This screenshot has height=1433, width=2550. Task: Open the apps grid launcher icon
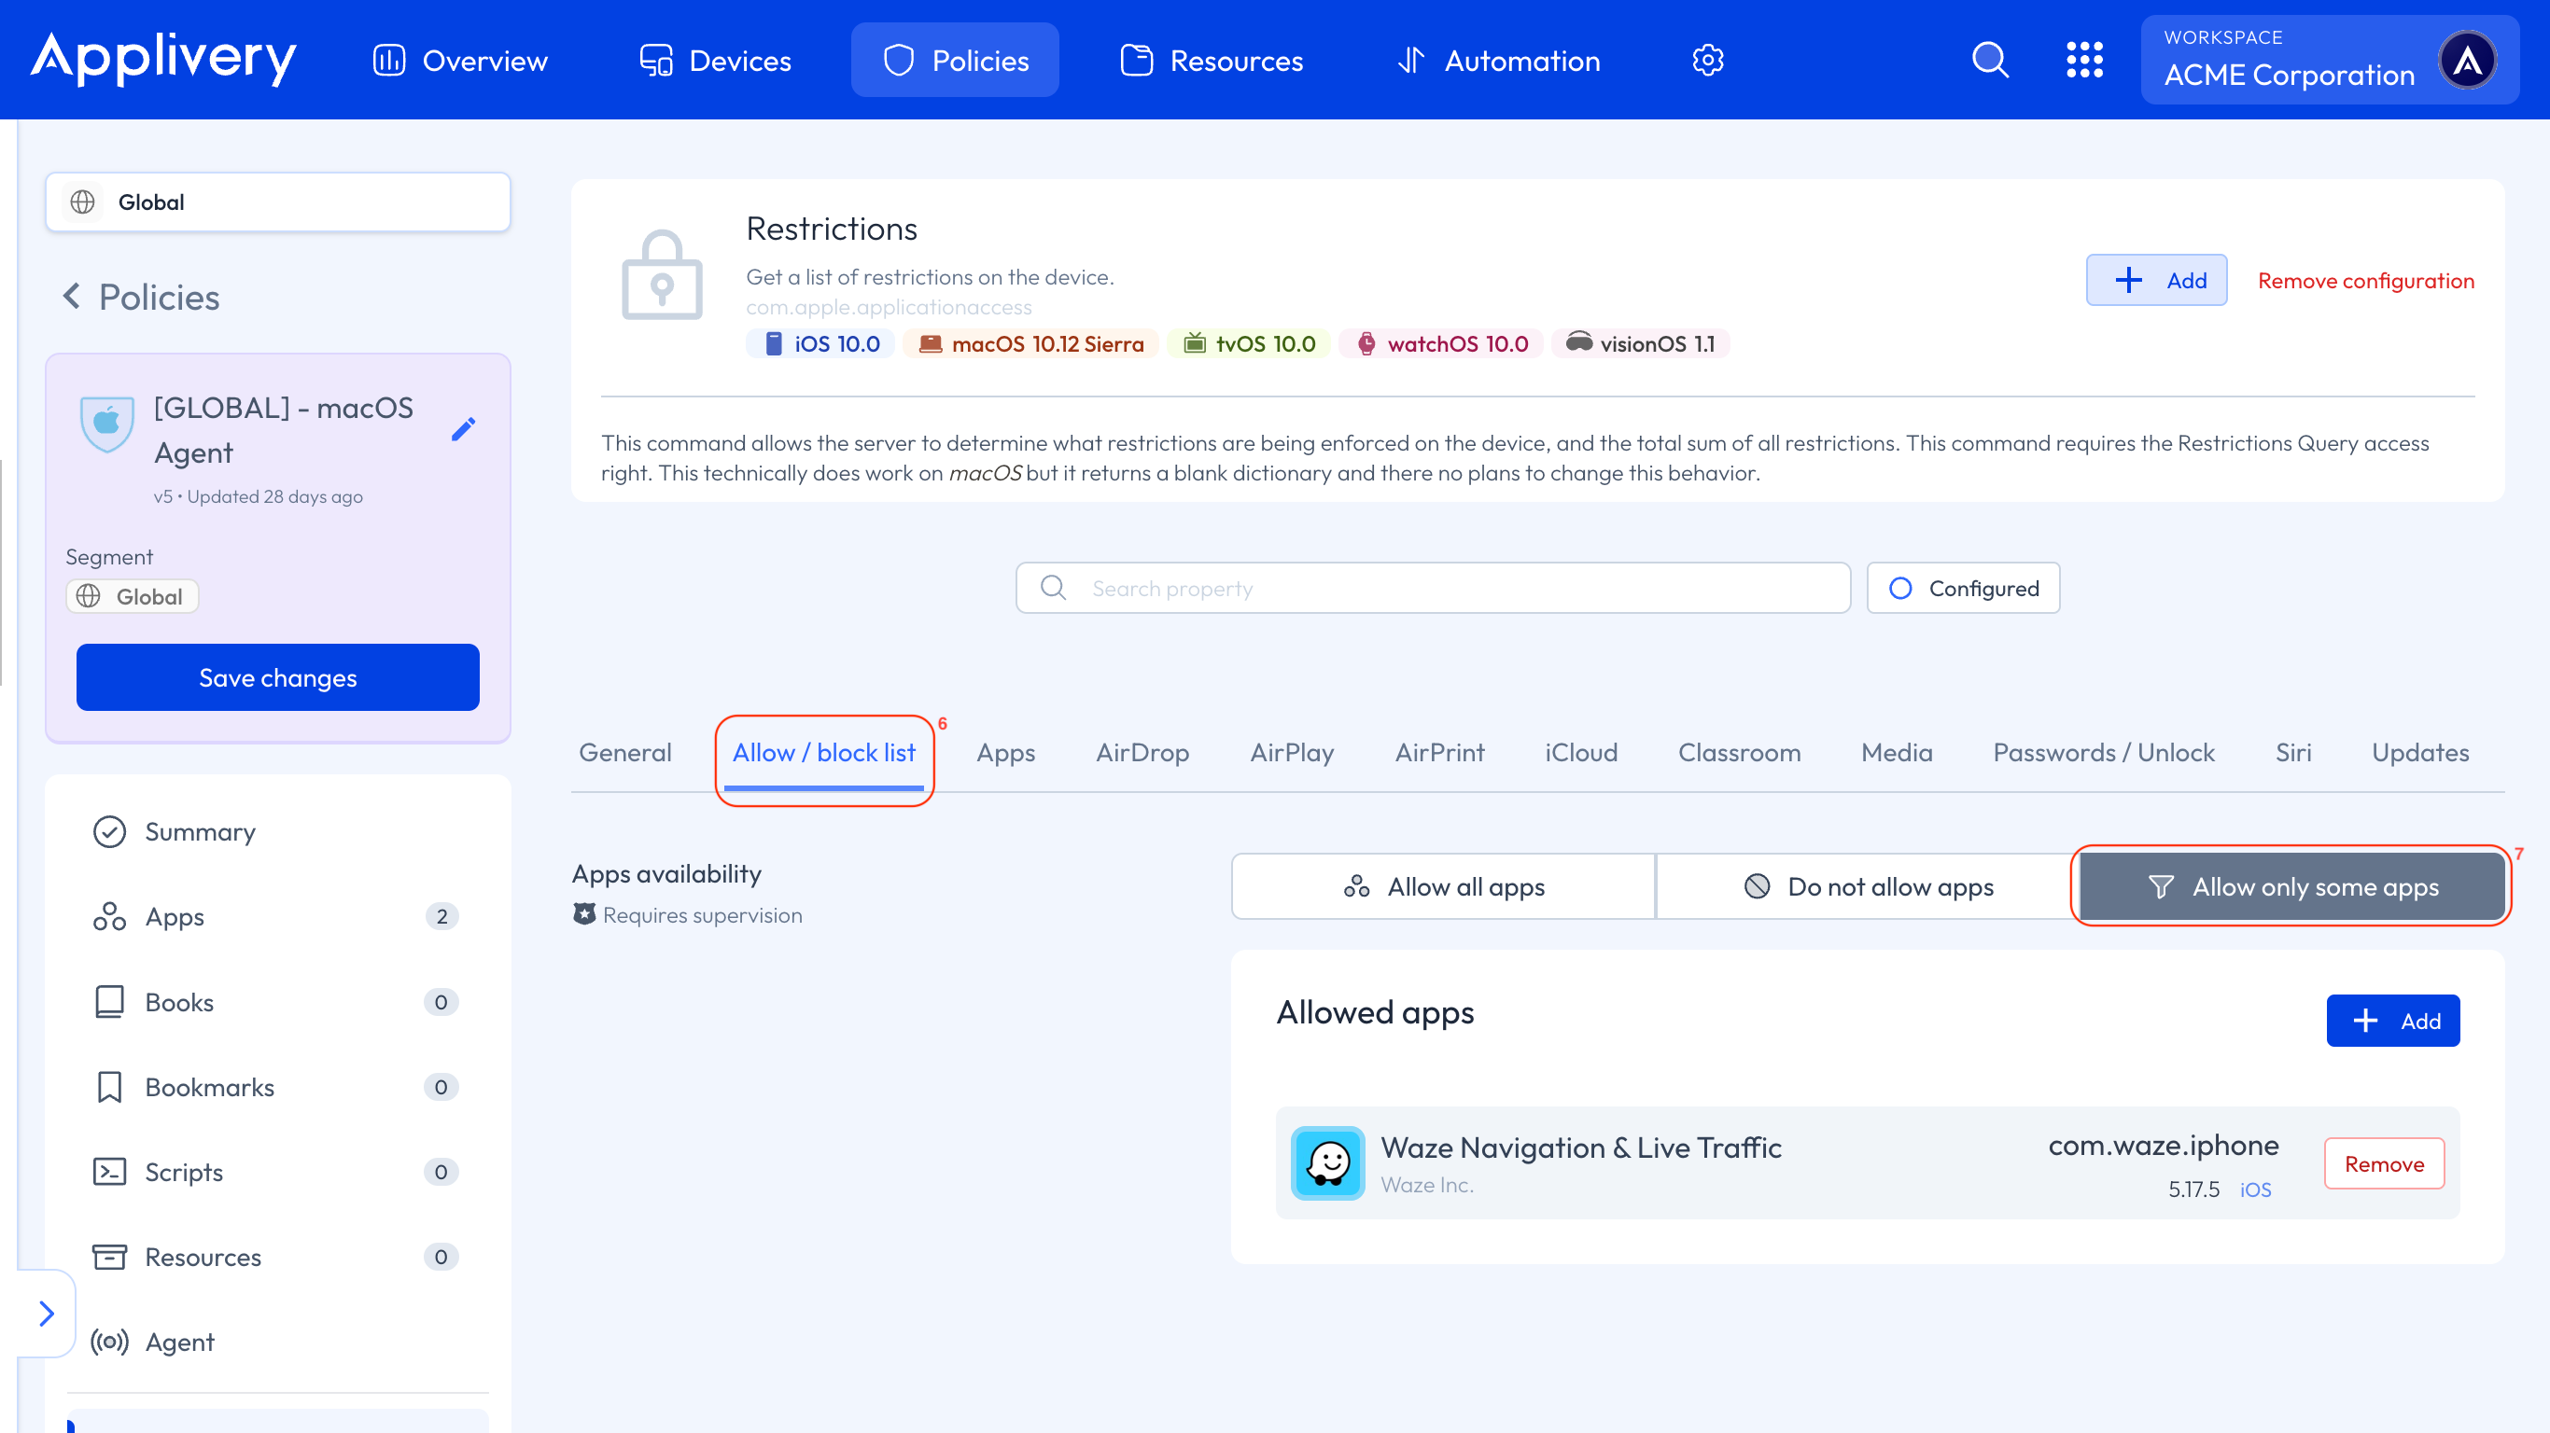[x=2083, y=61]
